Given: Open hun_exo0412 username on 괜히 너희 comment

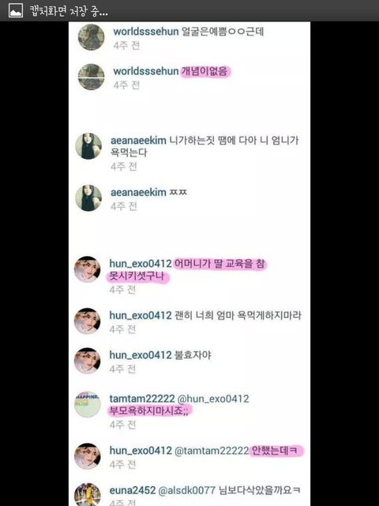Looking at the screenshot, I should pyautogui.click(x=141, y=315).
